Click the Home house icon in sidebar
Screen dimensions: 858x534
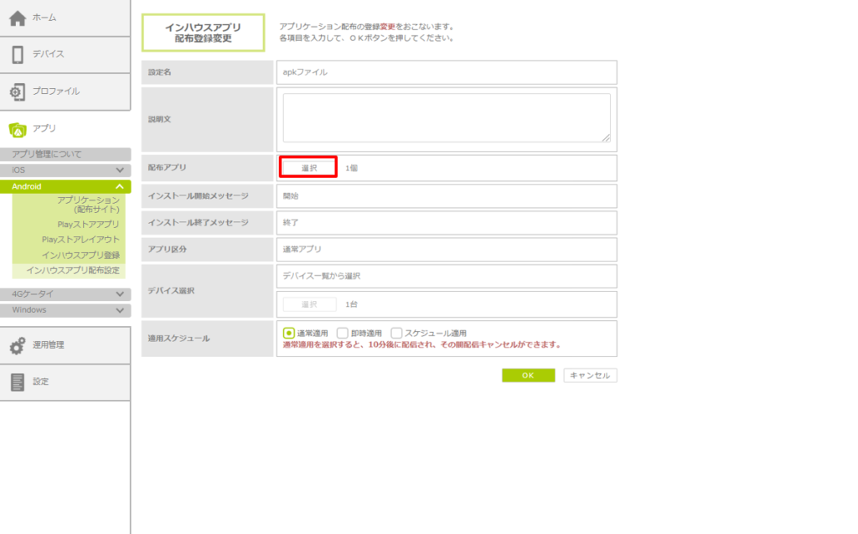(x=18, y=18)
